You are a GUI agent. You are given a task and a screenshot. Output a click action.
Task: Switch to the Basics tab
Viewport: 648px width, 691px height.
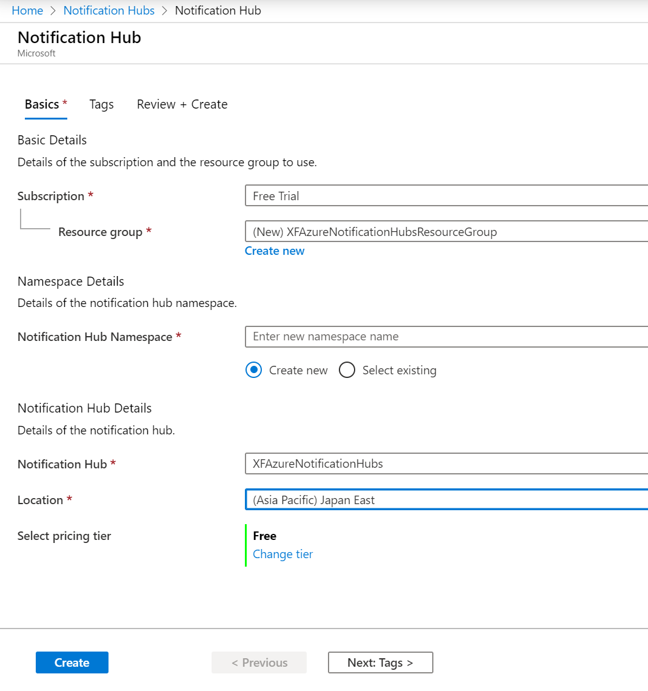46,104
